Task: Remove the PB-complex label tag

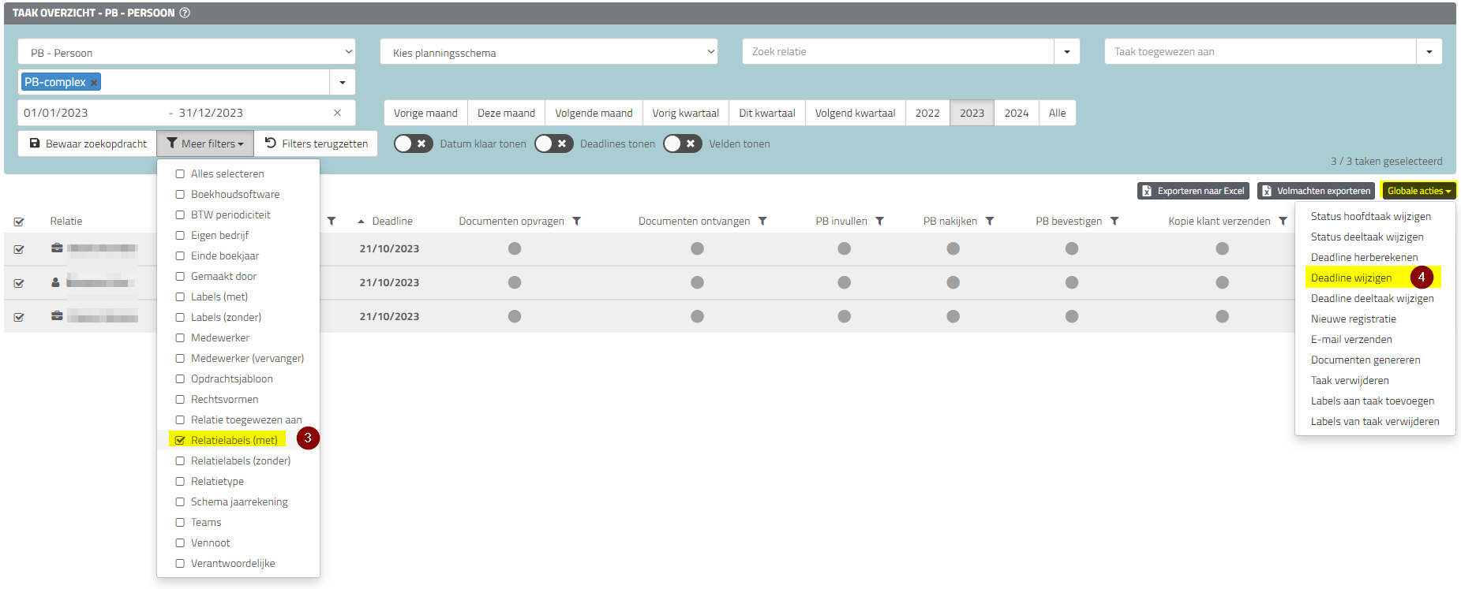Action: click(x=94, y=83)
